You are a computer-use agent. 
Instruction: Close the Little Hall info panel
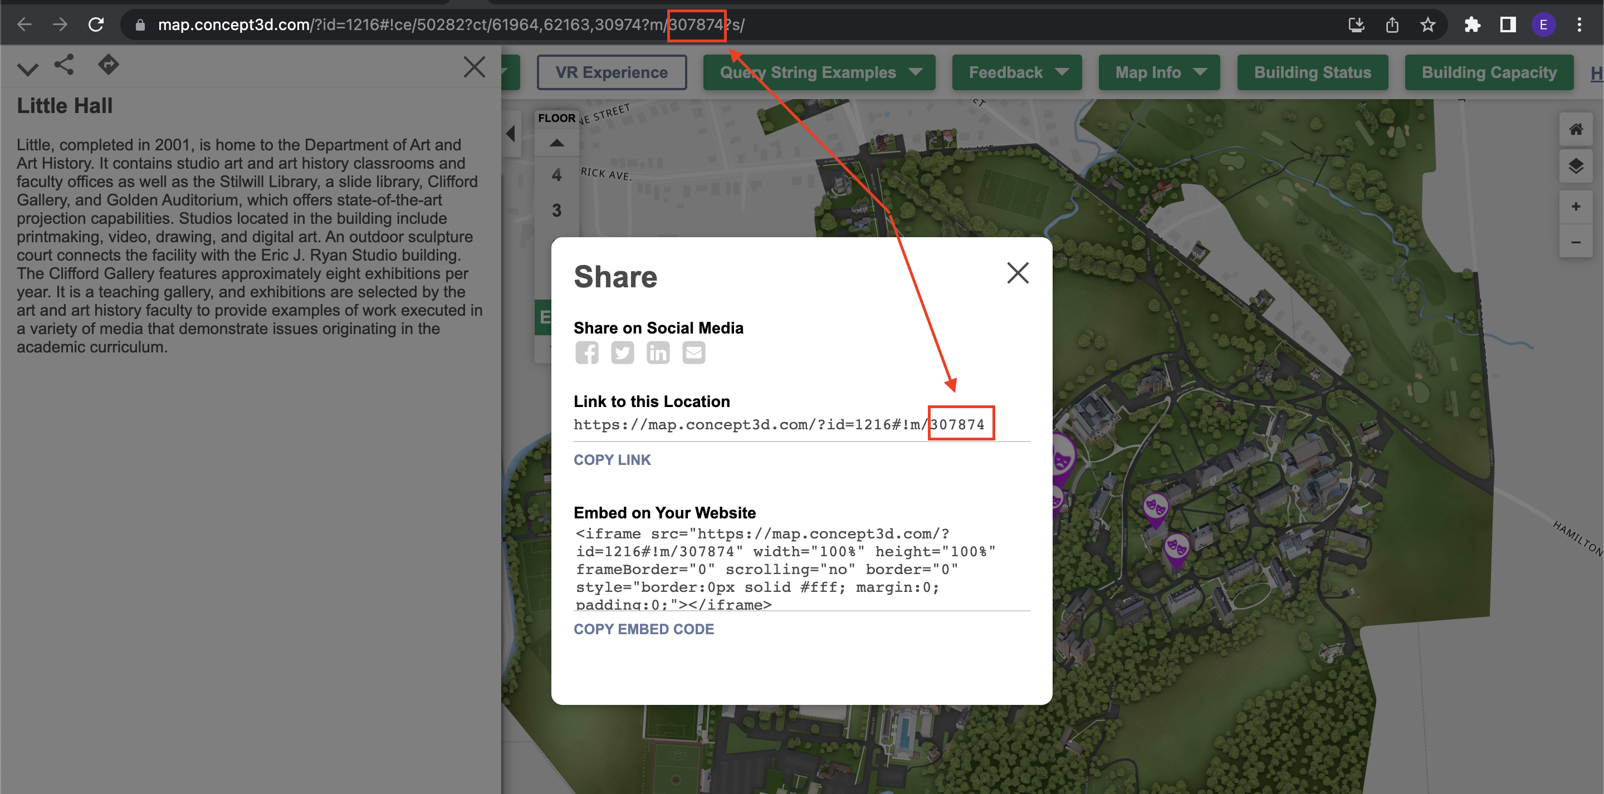[475, 66]
